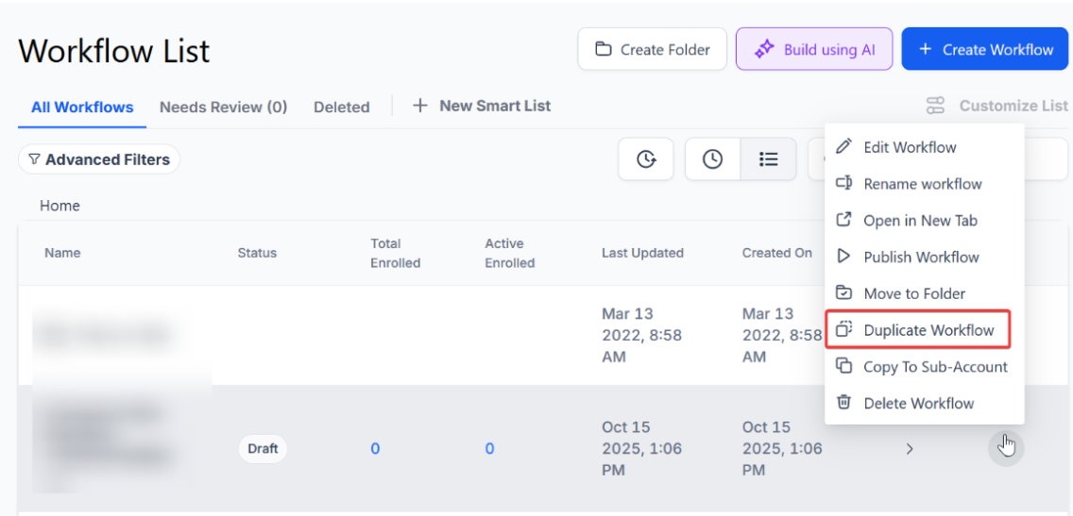Choose Duplicate Workflow from the menu
Image resolution: width=1073 pixels, height=516 pixels.
[x=928, y=330]
